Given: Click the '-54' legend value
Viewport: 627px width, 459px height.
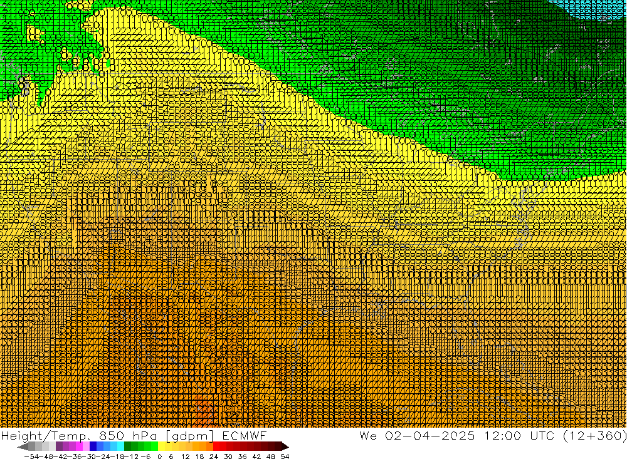Looking at the screenshot, I should coord(31,456).
